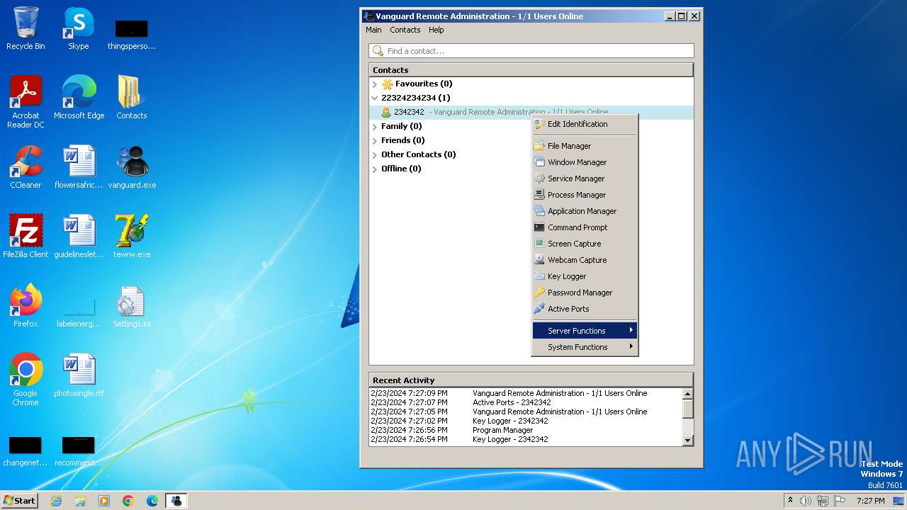
Task: Choose Command Prompt from context menu
Action: tap(585, 227)
